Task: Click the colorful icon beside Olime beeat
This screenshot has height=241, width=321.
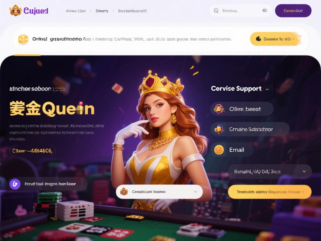Action: [218, 109]
